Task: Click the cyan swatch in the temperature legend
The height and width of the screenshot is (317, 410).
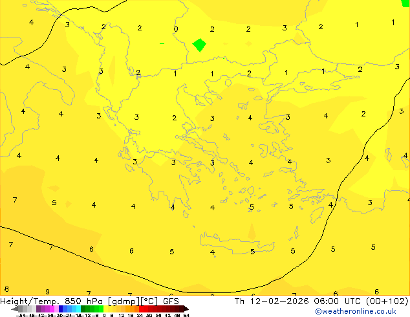Action: point(78,309)
